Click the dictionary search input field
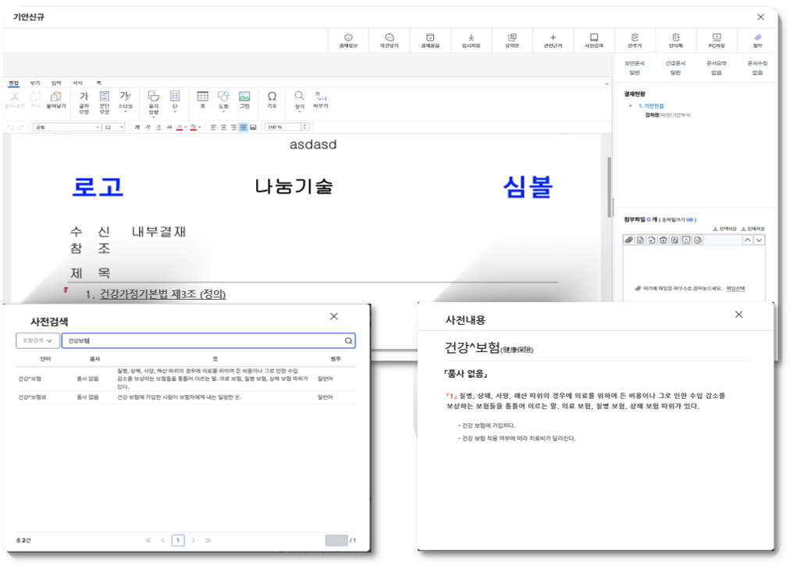Image resolution: width=793 pixels, height=573 pixels. tap(203, 340)
